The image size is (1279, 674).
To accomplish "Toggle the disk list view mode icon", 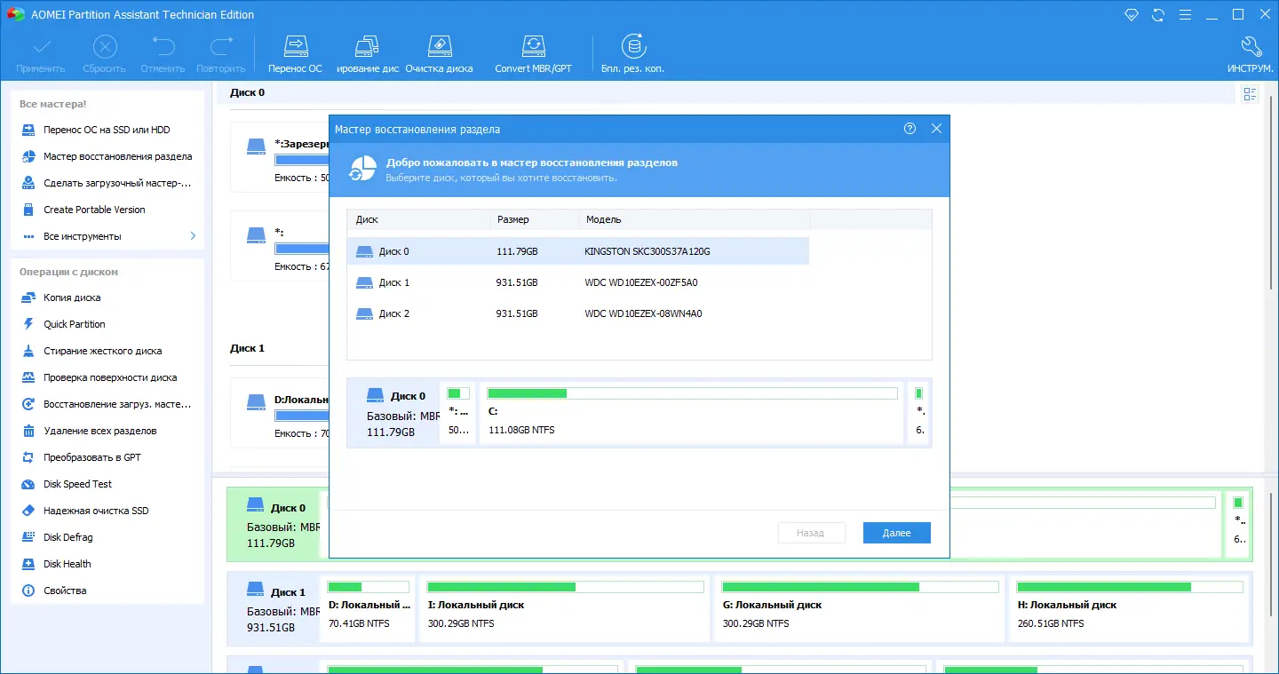I will tap(1250, 94).
